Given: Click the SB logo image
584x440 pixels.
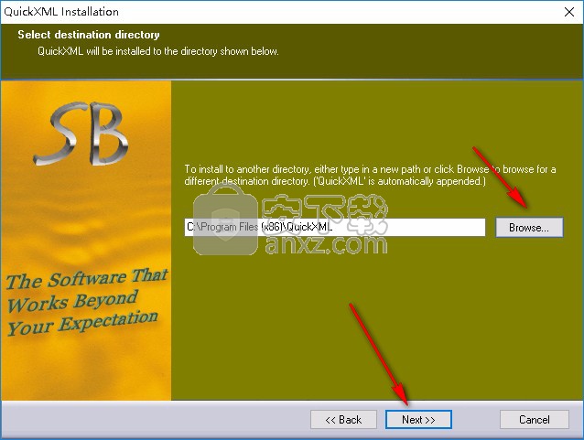Looking at the screenshot, I should click(81, 134).
